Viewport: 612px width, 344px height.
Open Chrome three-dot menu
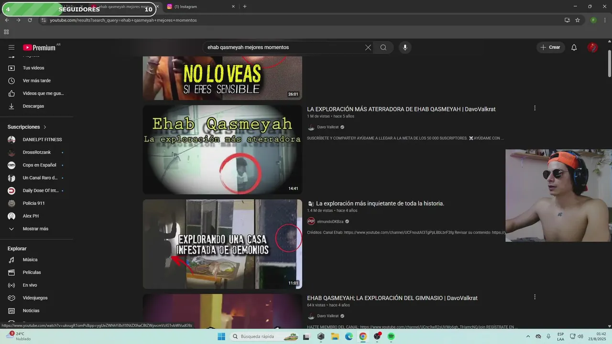[605, 20]
